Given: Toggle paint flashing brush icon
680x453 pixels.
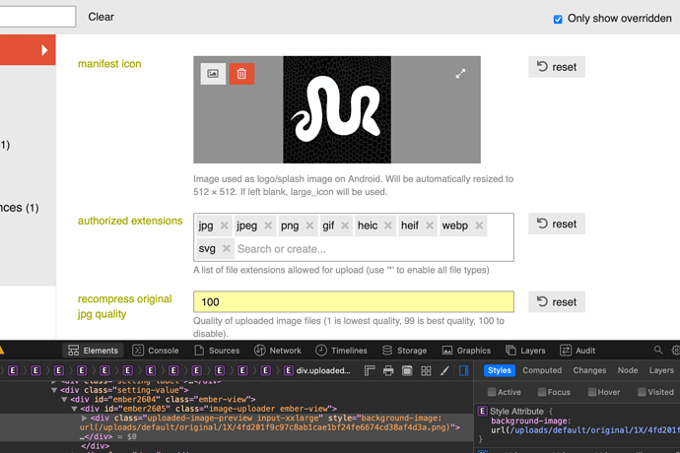Looking at the screenshot, I should pos(444,370).
